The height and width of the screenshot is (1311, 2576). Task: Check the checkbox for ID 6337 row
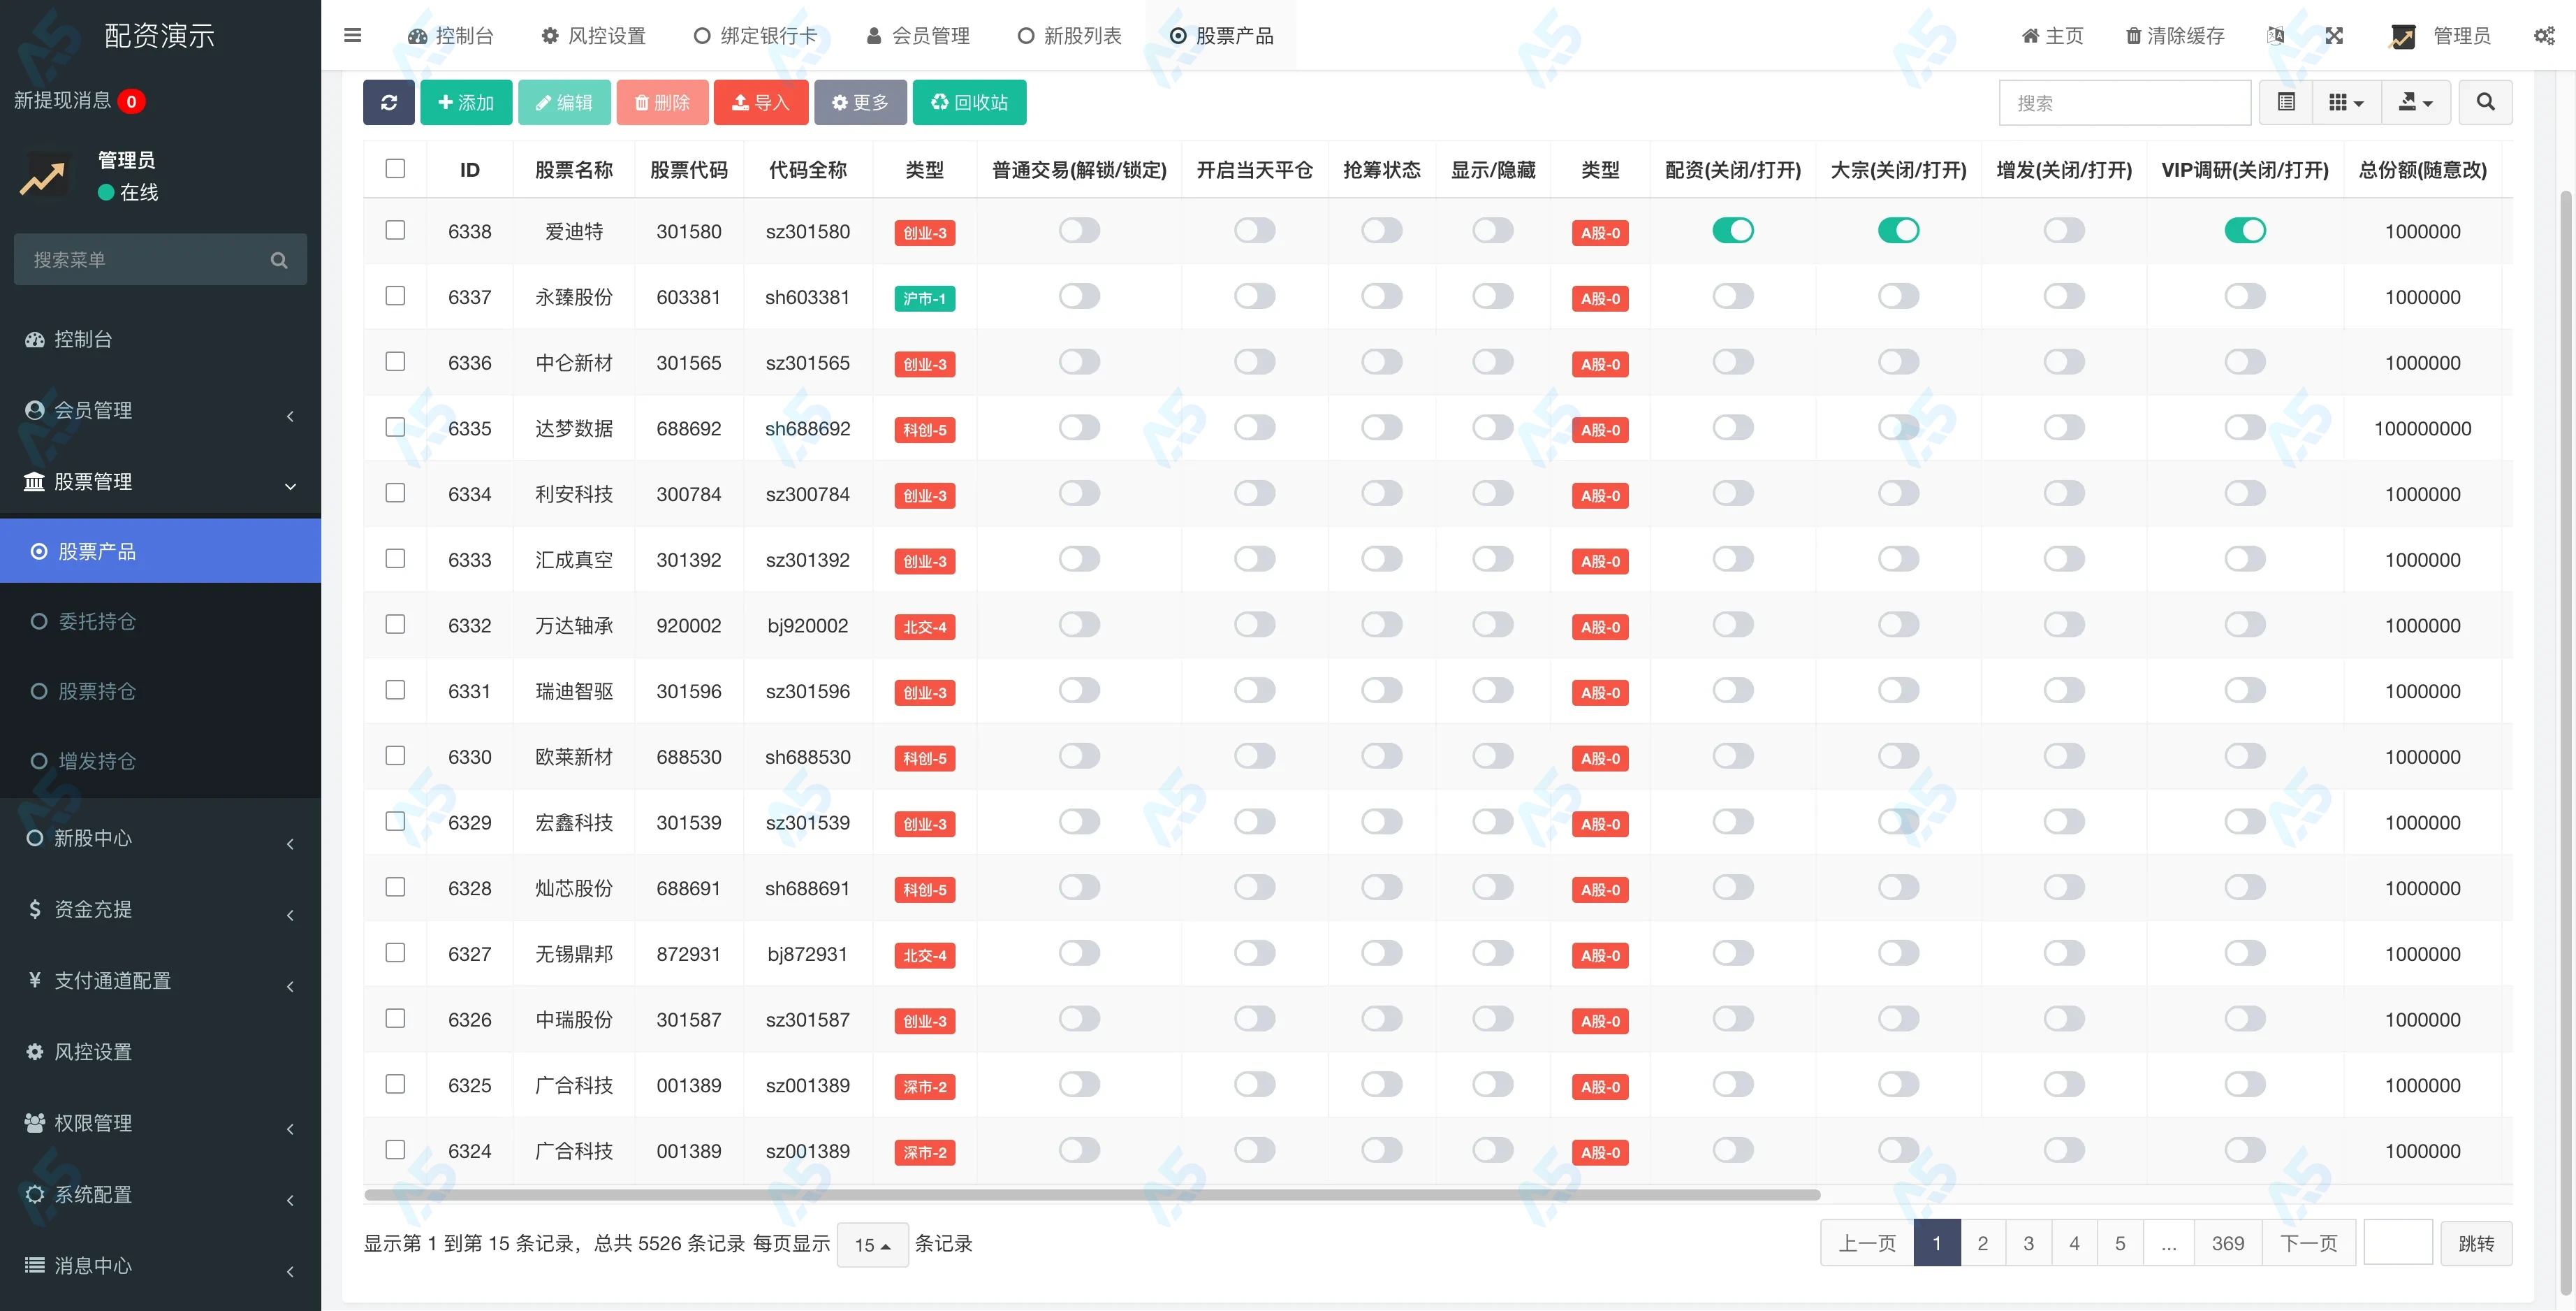coord(395,296)
